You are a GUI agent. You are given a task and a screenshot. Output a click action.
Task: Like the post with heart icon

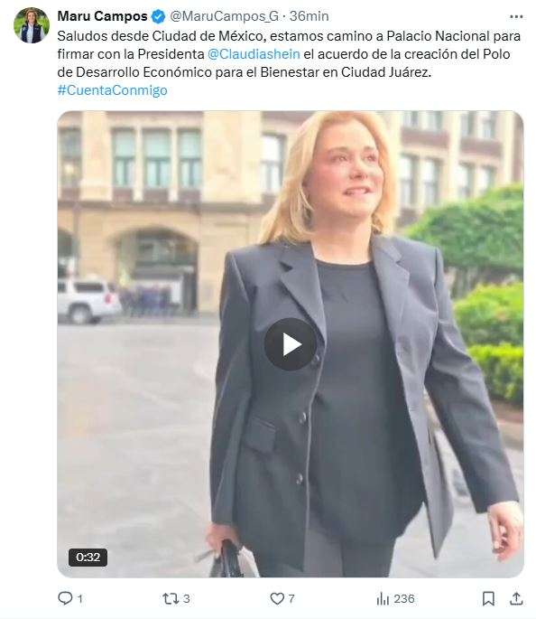(x=277, y=598)
